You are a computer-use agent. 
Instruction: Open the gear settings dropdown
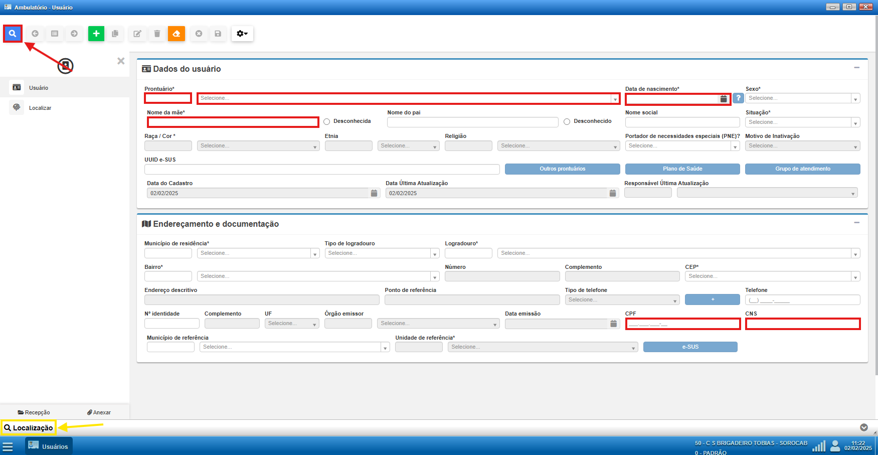[242, 34]
